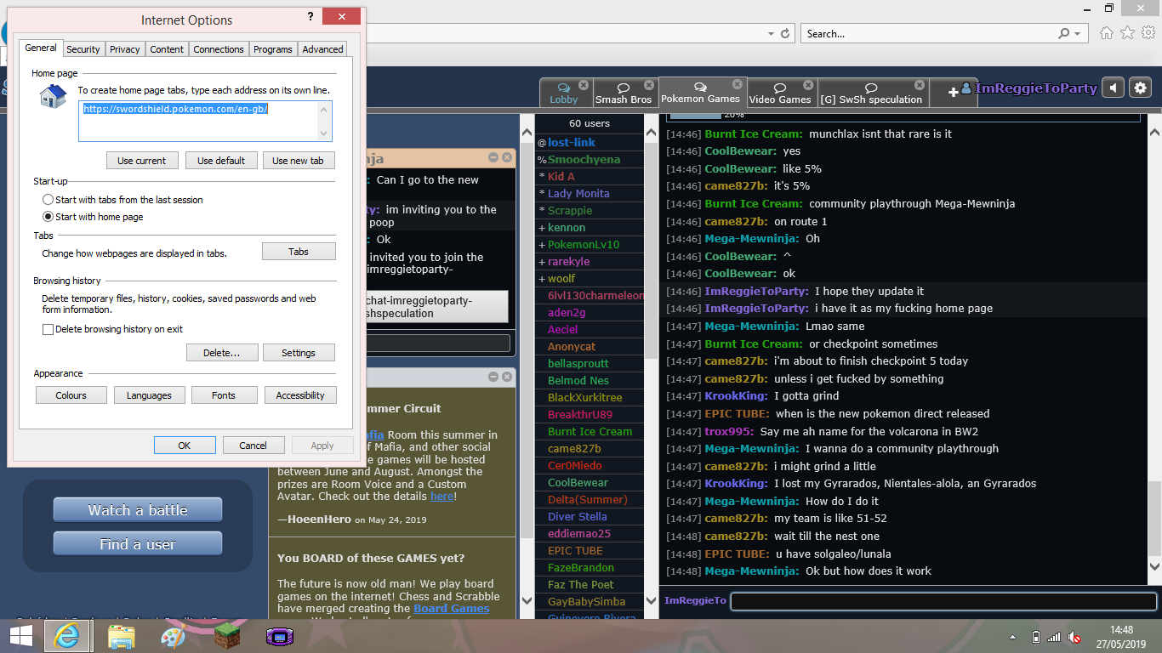The image size is (1162, 653).
Task: Open the Languages appearance button
Action: (x=149, y=395)
